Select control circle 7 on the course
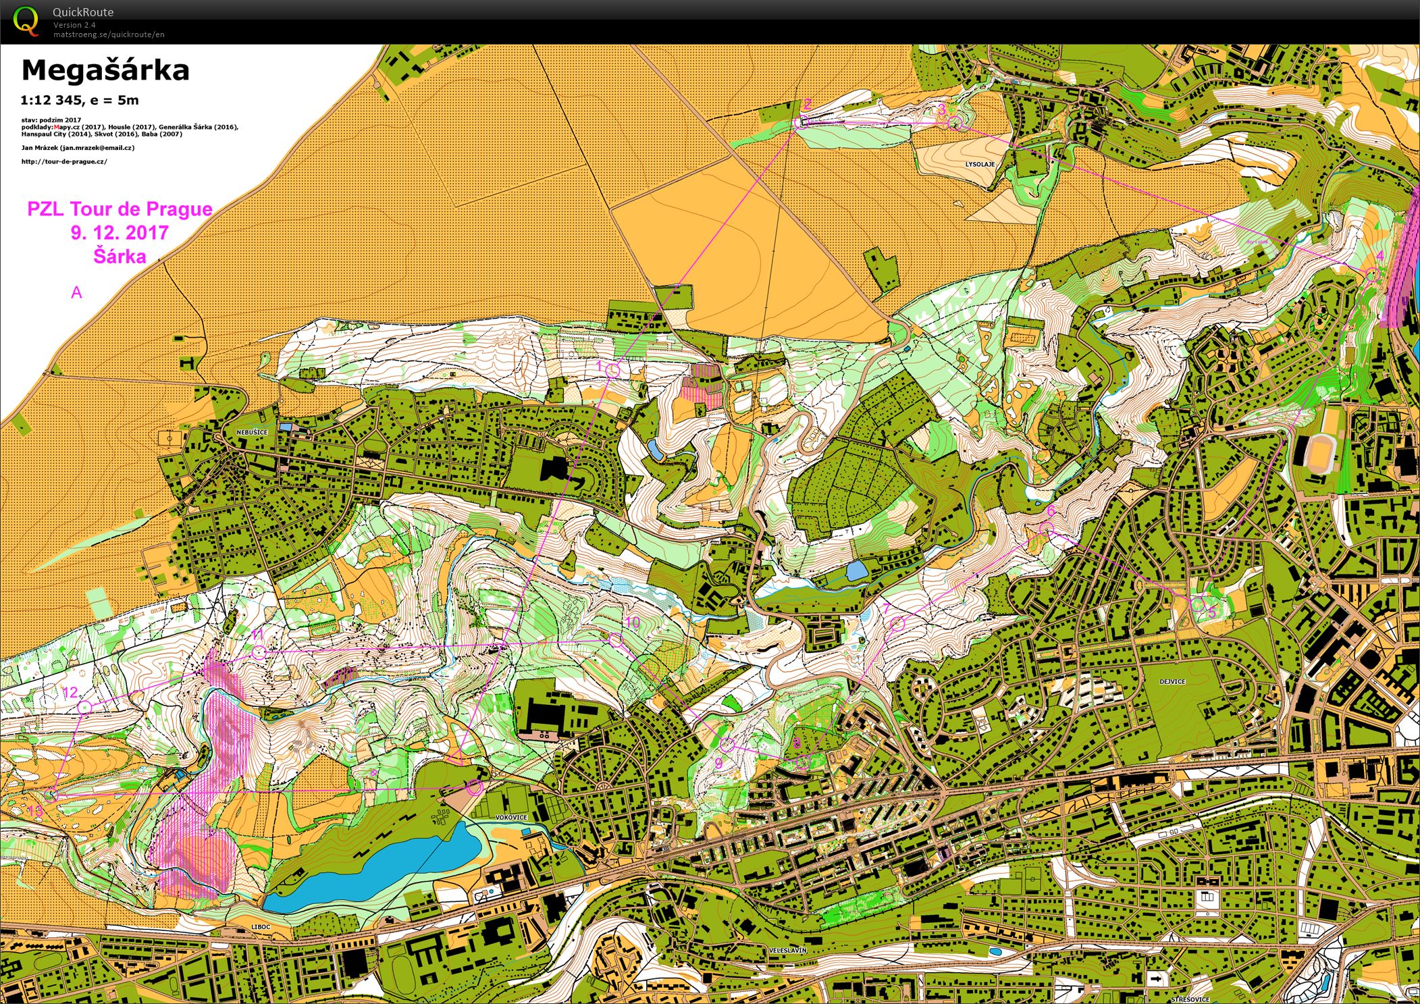 click(x=897, y=623)
